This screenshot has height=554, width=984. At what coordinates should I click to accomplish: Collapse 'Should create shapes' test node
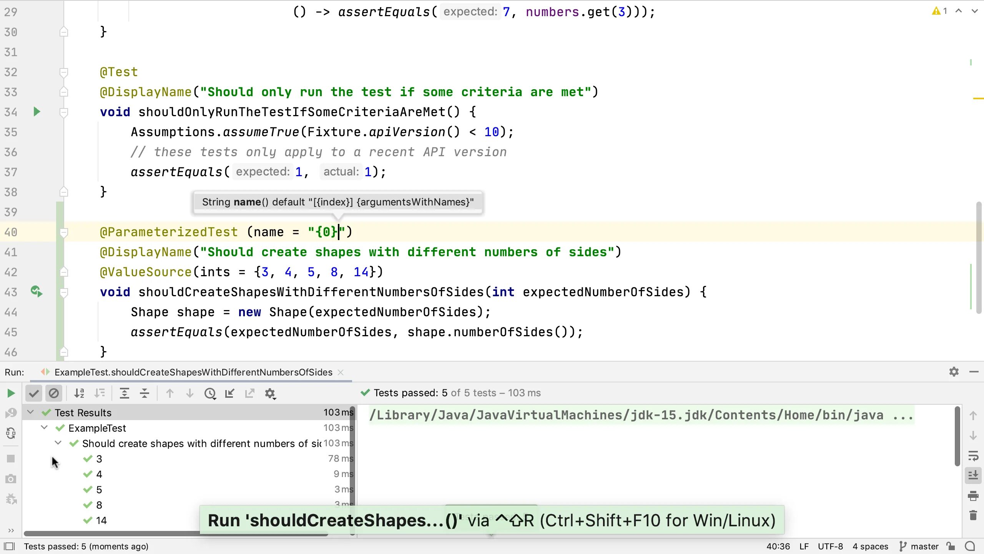point(58,443)
